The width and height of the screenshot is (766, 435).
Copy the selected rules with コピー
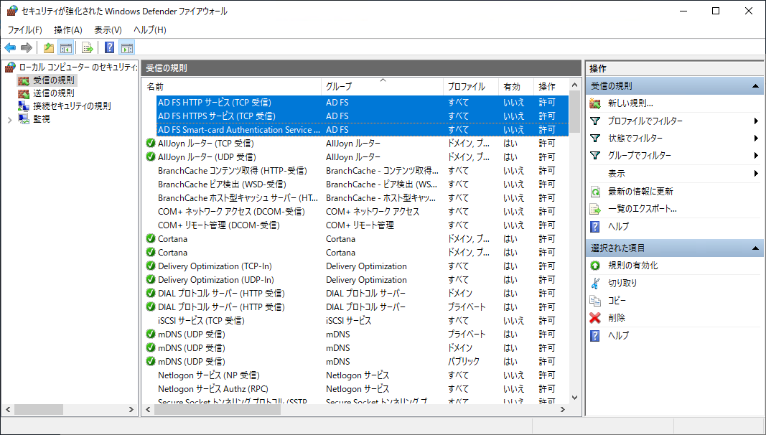tap(617, 301)
